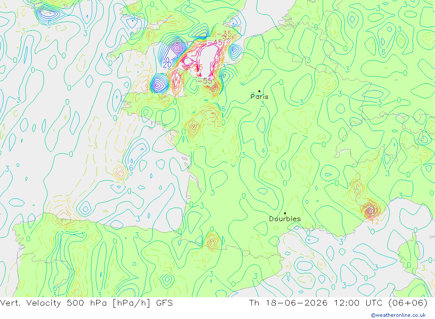Open the weatheronline.co.uk copyright link
Image resolution: width=435 pixels, height=319 pixels.
(x=398, y=315)
